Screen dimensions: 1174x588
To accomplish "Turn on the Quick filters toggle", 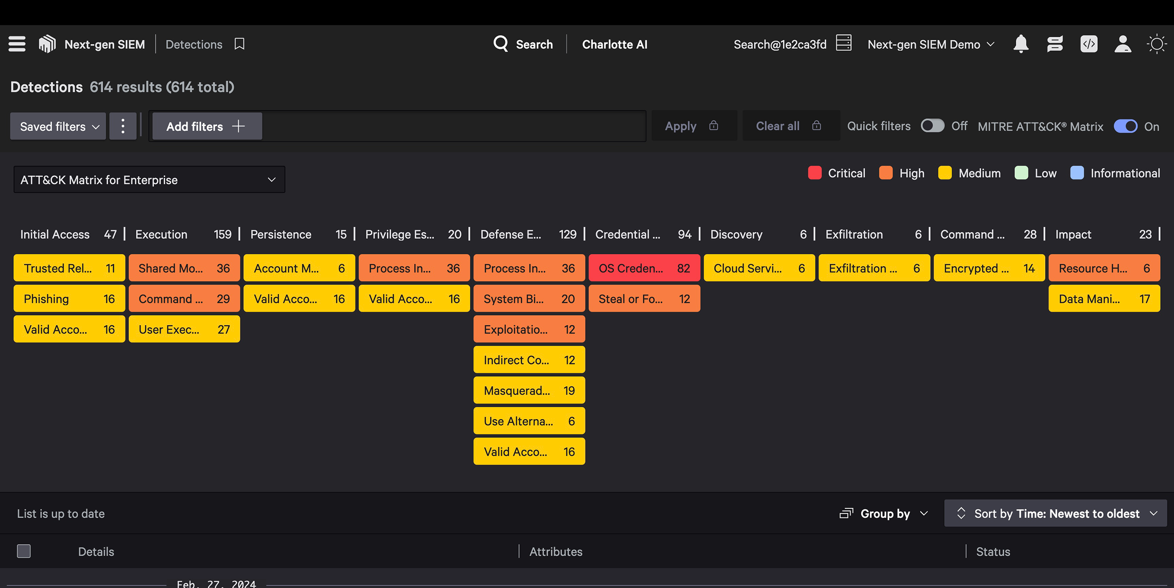I will [x=932, y=126].
